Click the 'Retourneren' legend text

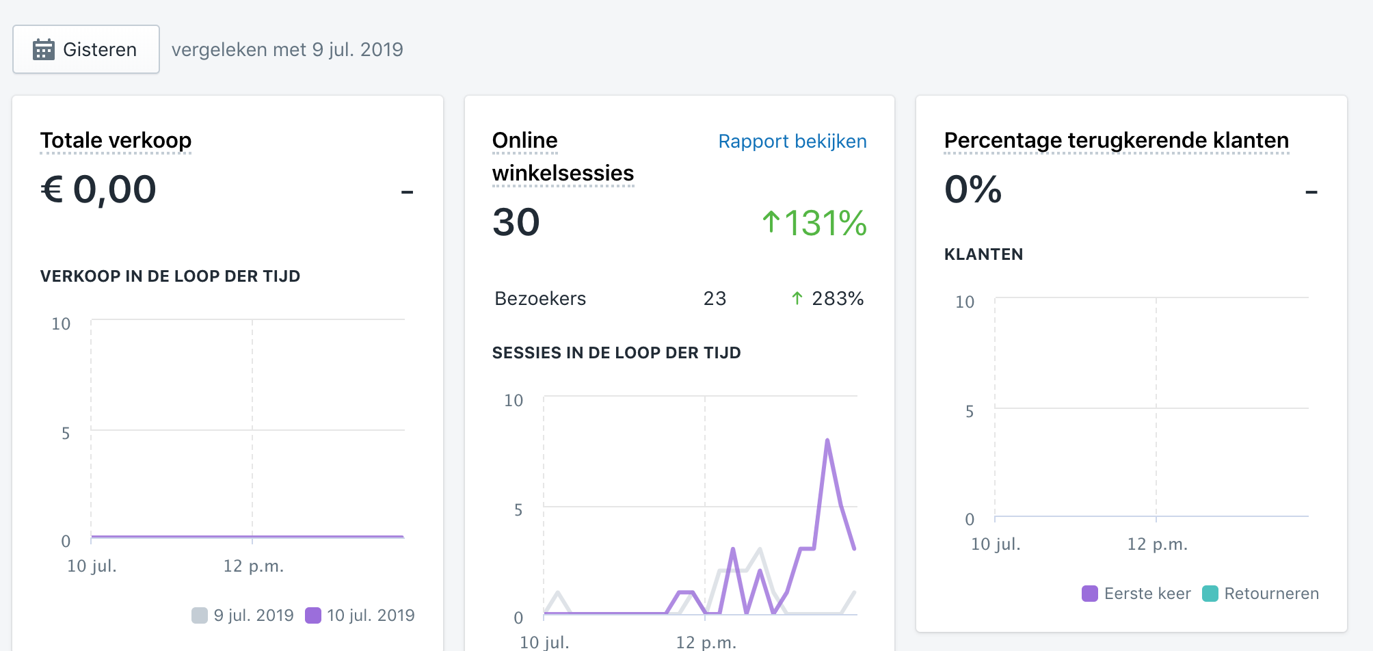(1272, 594)
